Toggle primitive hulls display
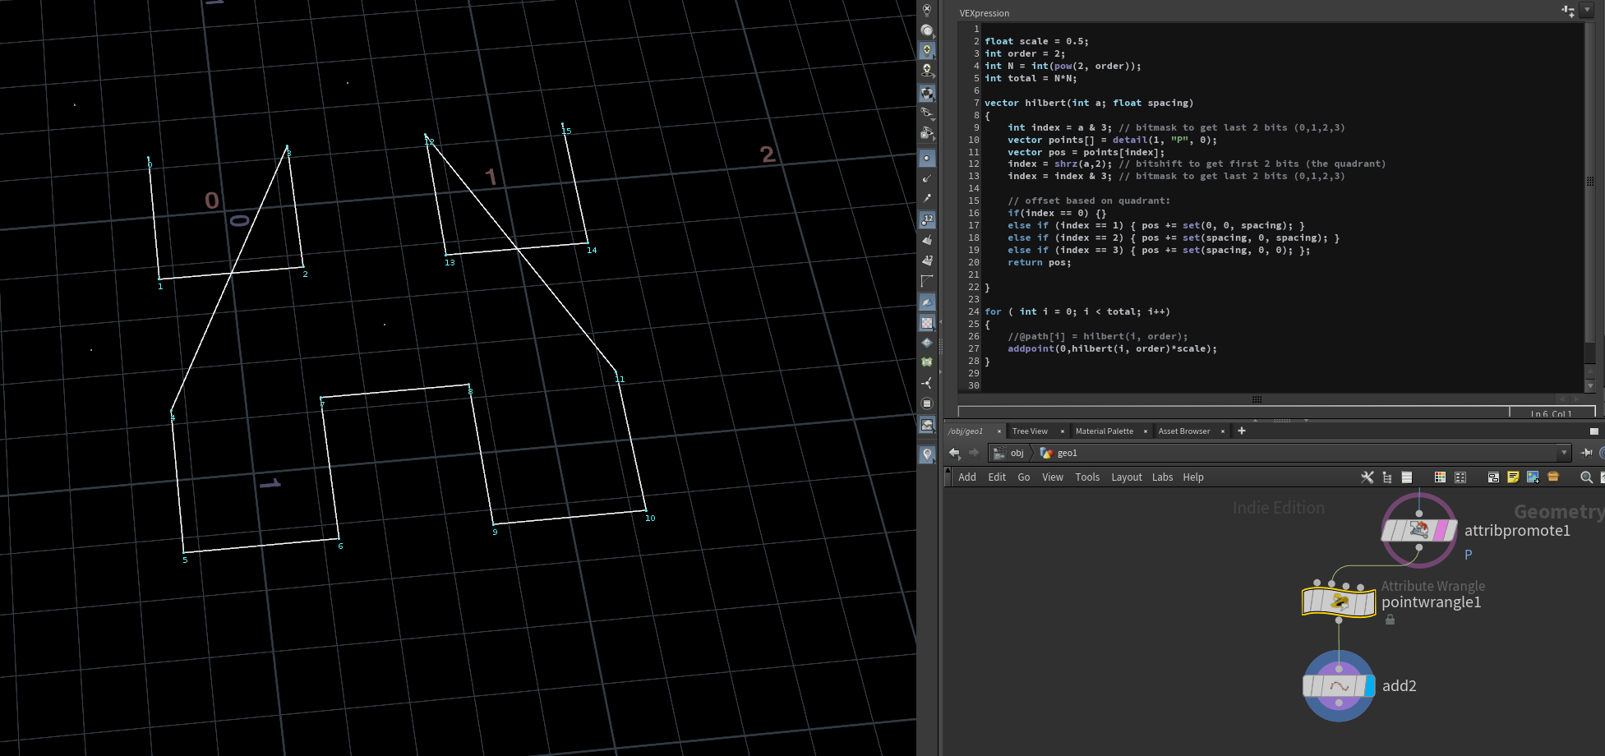 927,281
